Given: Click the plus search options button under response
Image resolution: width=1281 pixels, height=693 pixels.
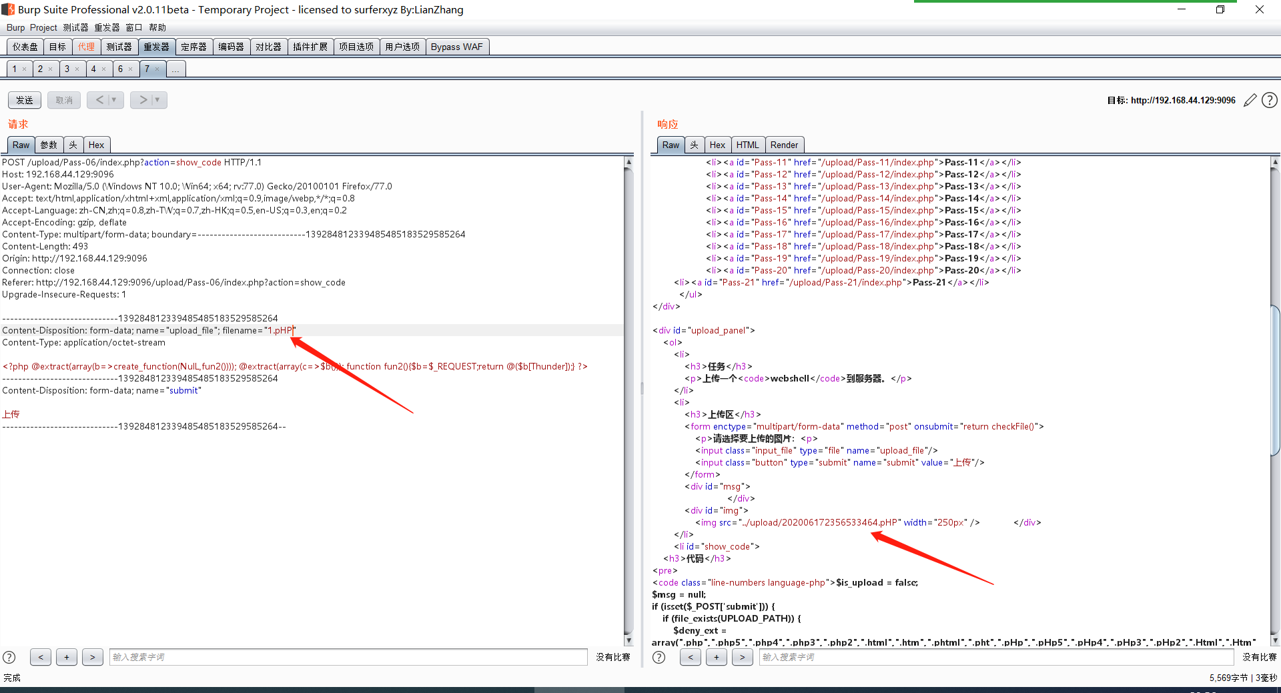Looking at the screenshot, I should [717, 657].
